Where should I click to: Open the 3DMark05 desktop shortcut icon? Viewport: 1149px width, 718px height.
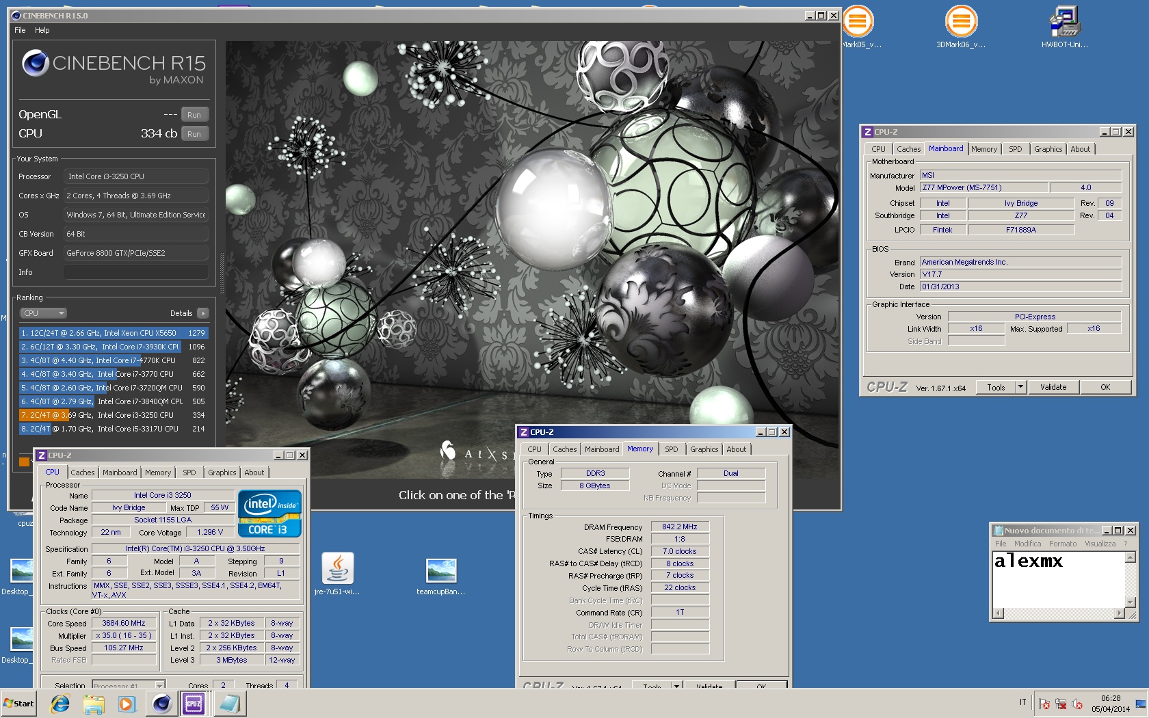858,21
